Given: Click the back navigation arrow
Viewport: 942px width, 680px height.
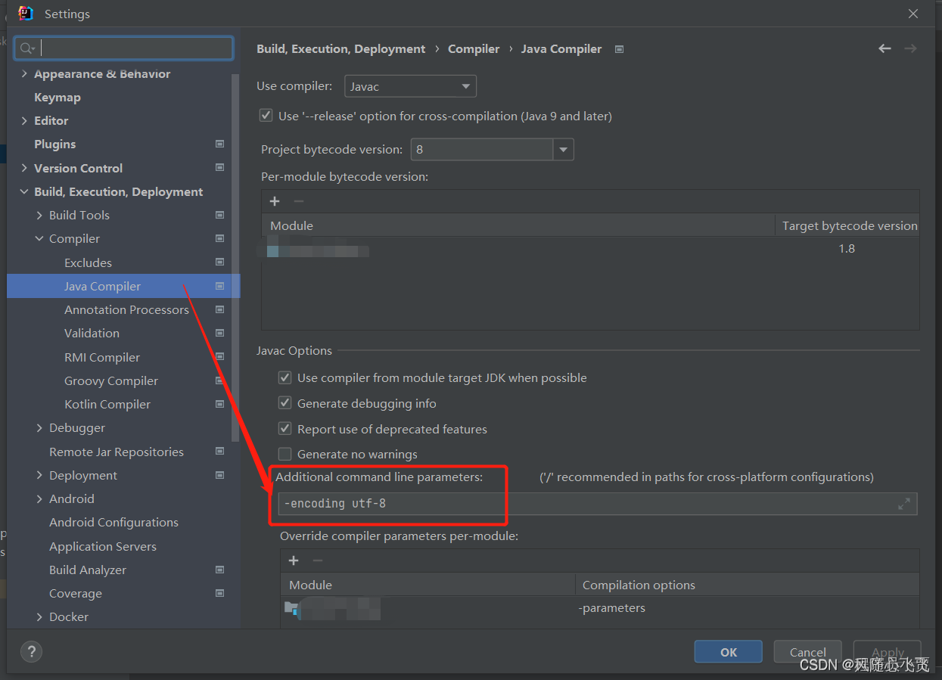Looking at the screenshot, I should 884,48.
